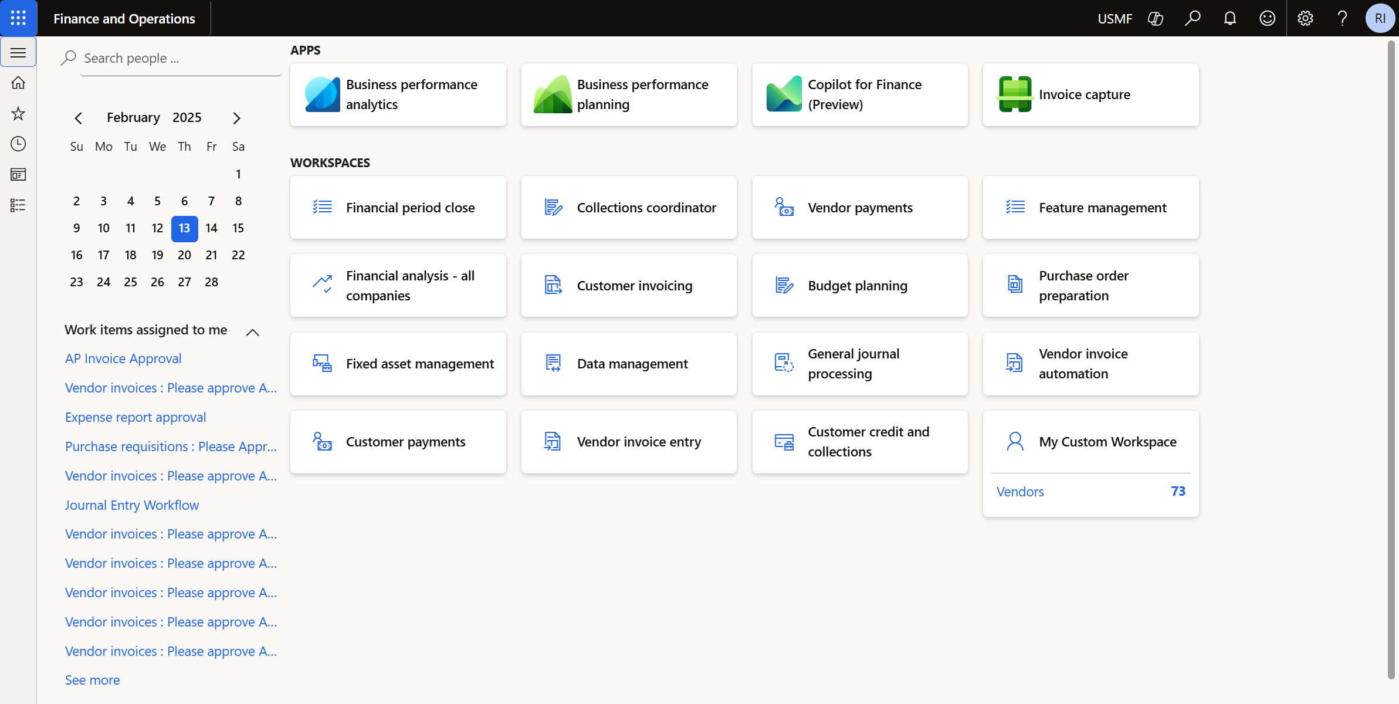Open Recent clock icon in sidebar
The image size is (1399, 704).
click(18, 144)
